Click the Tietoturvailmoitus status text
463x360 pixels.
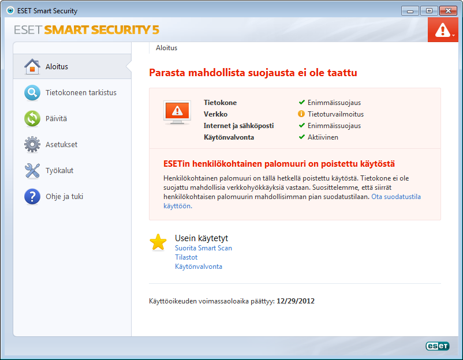pyautogui.click(x=335, y=114)
